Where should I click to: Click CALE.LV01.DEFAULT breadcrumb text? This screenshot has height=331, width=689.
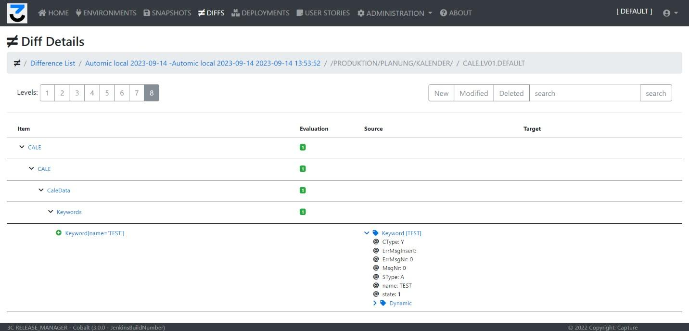[494, 63]
